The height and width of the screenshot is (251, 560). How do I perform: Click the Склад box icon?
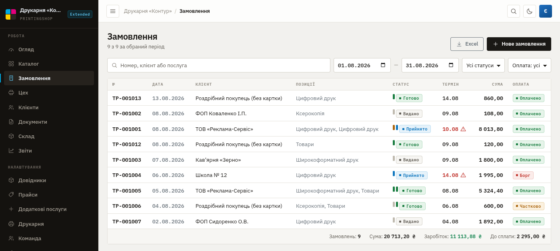(11, 136)
